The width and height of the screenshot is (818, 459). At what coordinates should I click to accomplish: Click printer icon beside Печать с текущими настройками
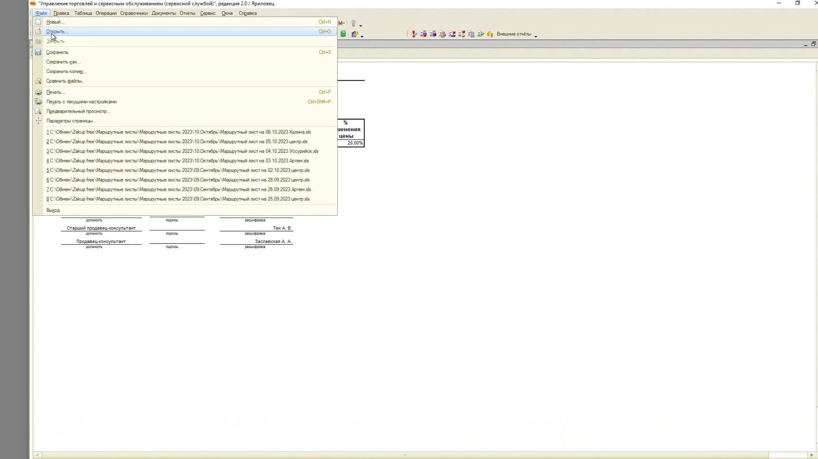(38, 102)
